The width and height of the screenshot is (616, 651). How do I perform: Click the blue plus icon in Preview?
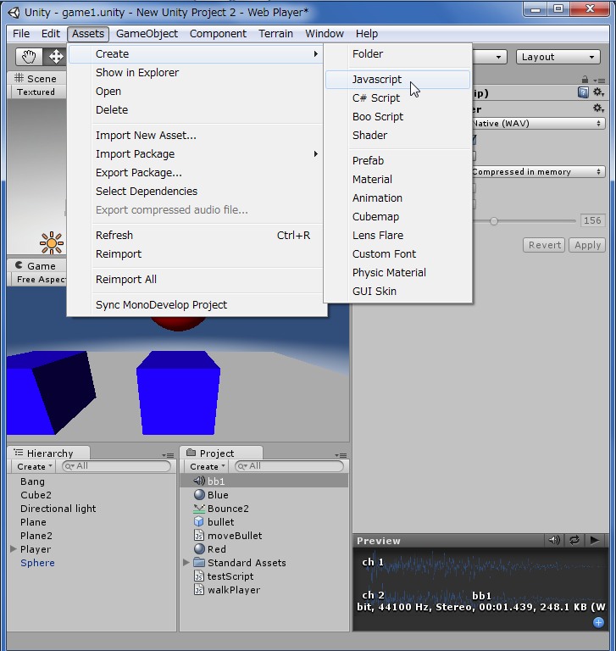[598, 622]
